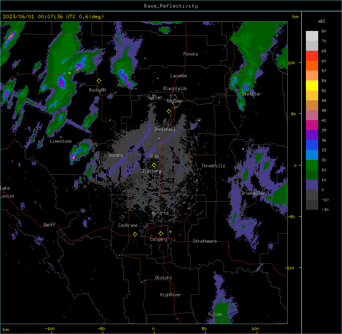Click the Didsbury label
This screenshot has height=334, width=342.
coord(152,171)
